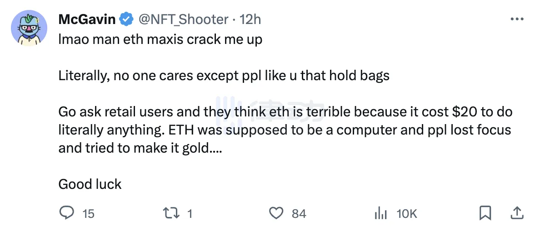The width and height of the screenshot is (540, 231).
Task: Click the "lmao man eth maxis" line
Action: [x=160, y=39]
